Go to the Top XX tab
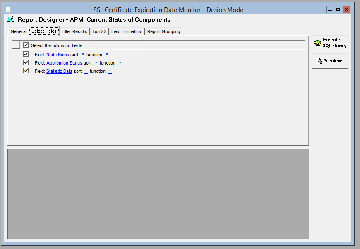 (x=99, y=31)
